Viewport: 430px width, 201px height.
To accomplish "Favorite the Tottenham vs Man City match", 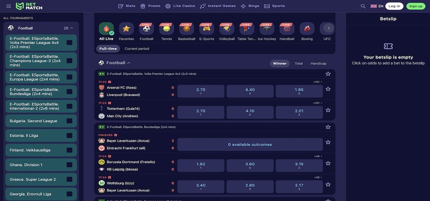I will tap(328, 110).
